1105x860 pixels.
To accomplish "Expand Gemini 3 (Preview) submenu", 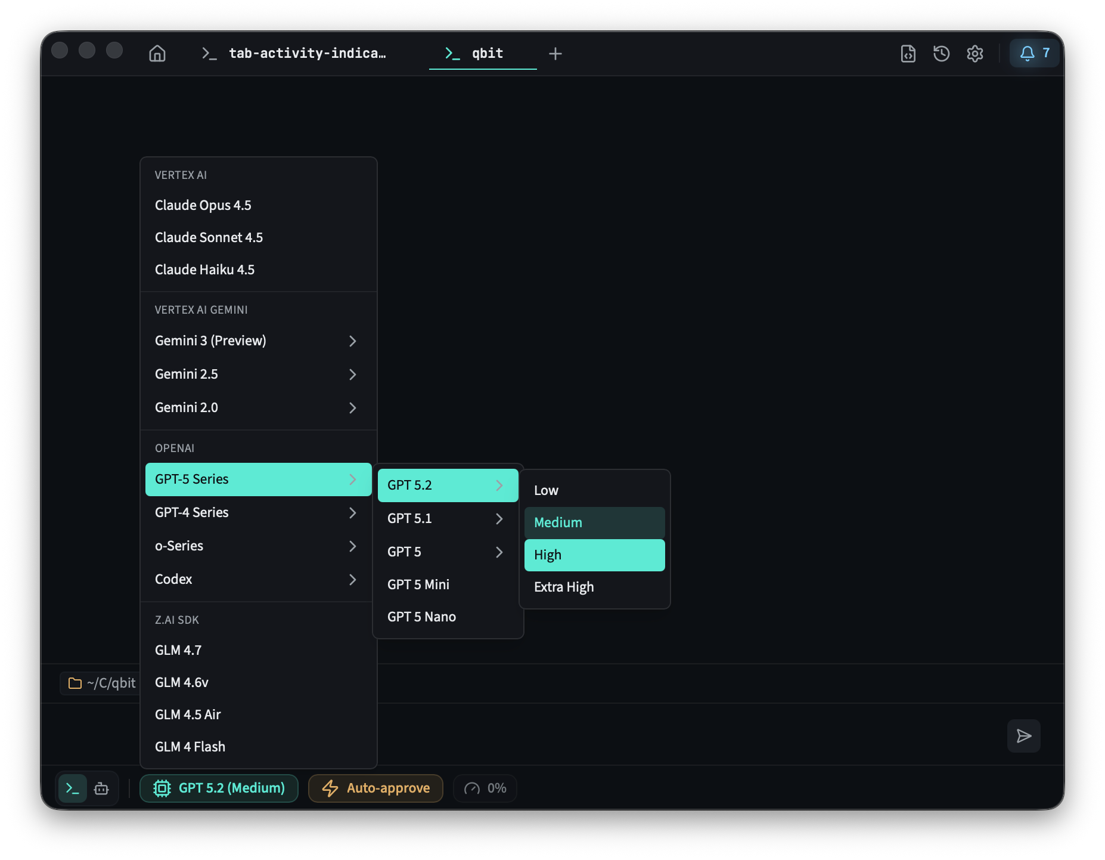I will [259, 341].
